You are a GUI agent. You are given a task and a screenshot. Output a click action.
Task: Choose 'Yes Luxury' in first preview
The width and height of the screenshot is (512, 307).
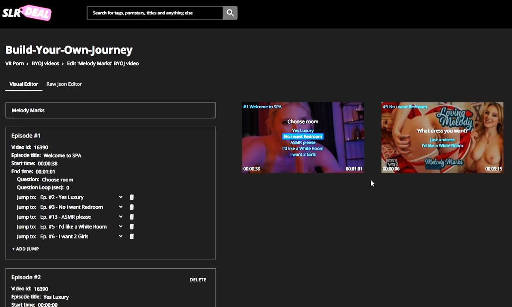[303, 130]
